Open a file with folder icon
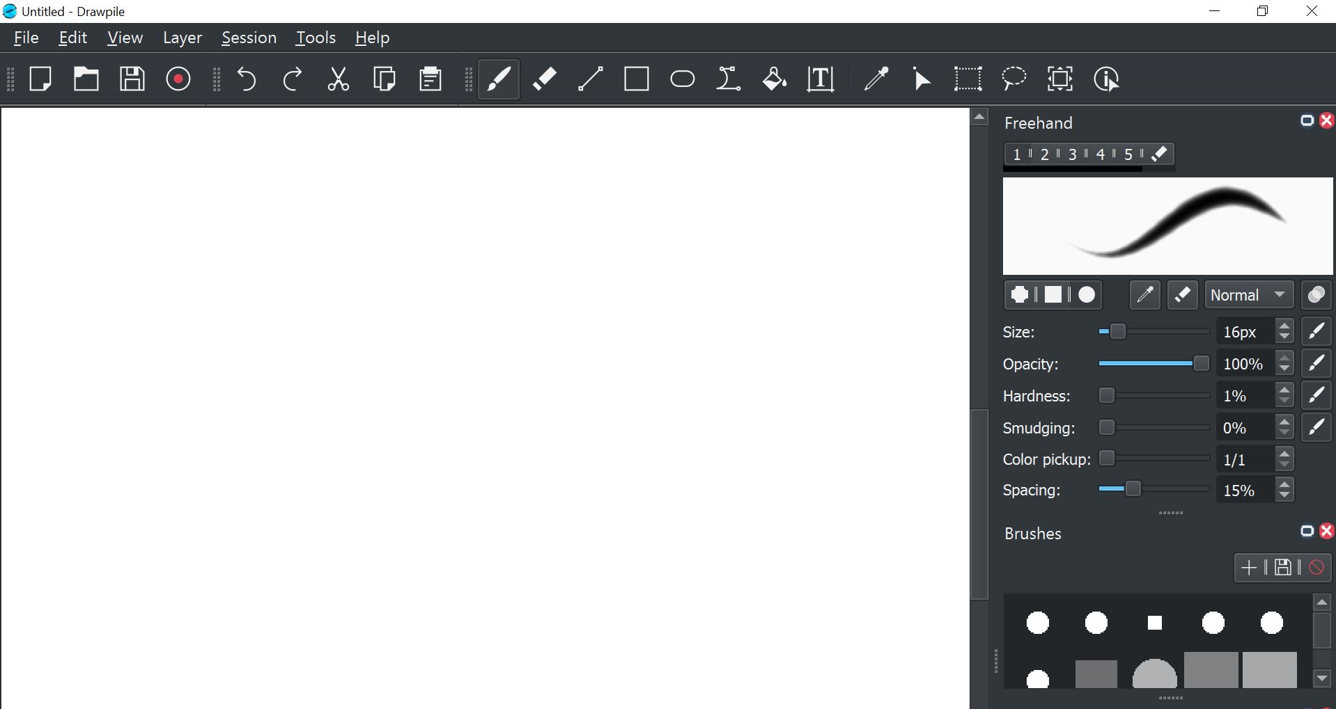This screenshot has width=1336, height=709. (x=86, y=79)
